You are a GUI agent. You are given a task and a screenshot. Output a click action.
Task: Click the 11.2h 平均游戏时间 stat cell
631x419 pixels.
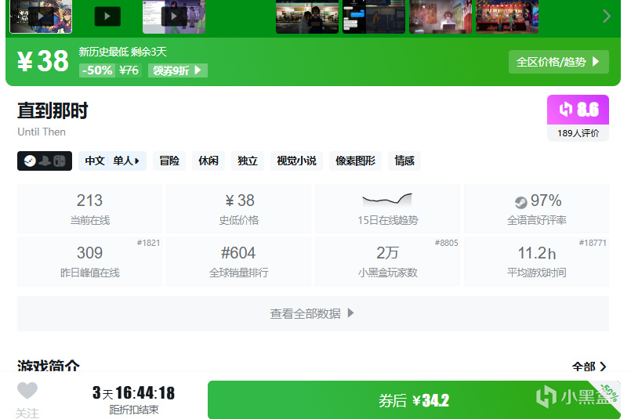536,262
